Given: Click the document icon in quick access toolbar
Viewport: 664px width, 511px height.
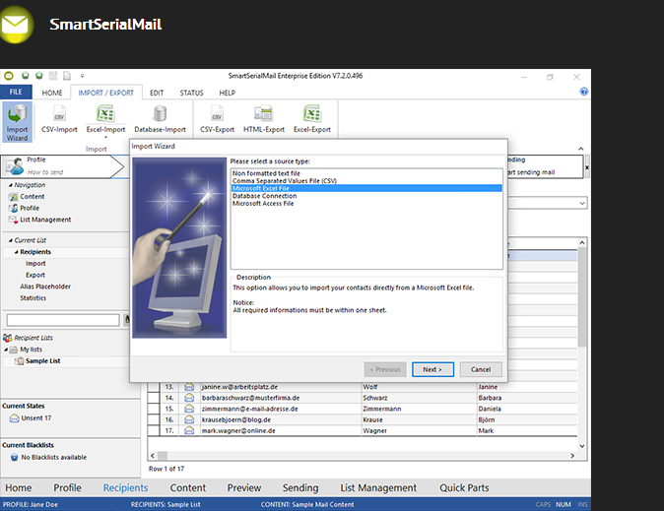Looking at the screenshot, I should (x=67, y=76).
